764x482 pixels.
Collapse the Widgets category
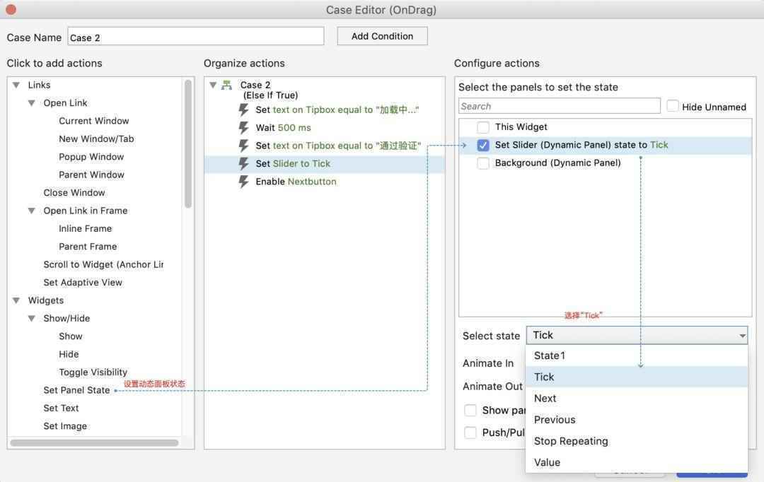pyautogui.click(x=16, y=300)
